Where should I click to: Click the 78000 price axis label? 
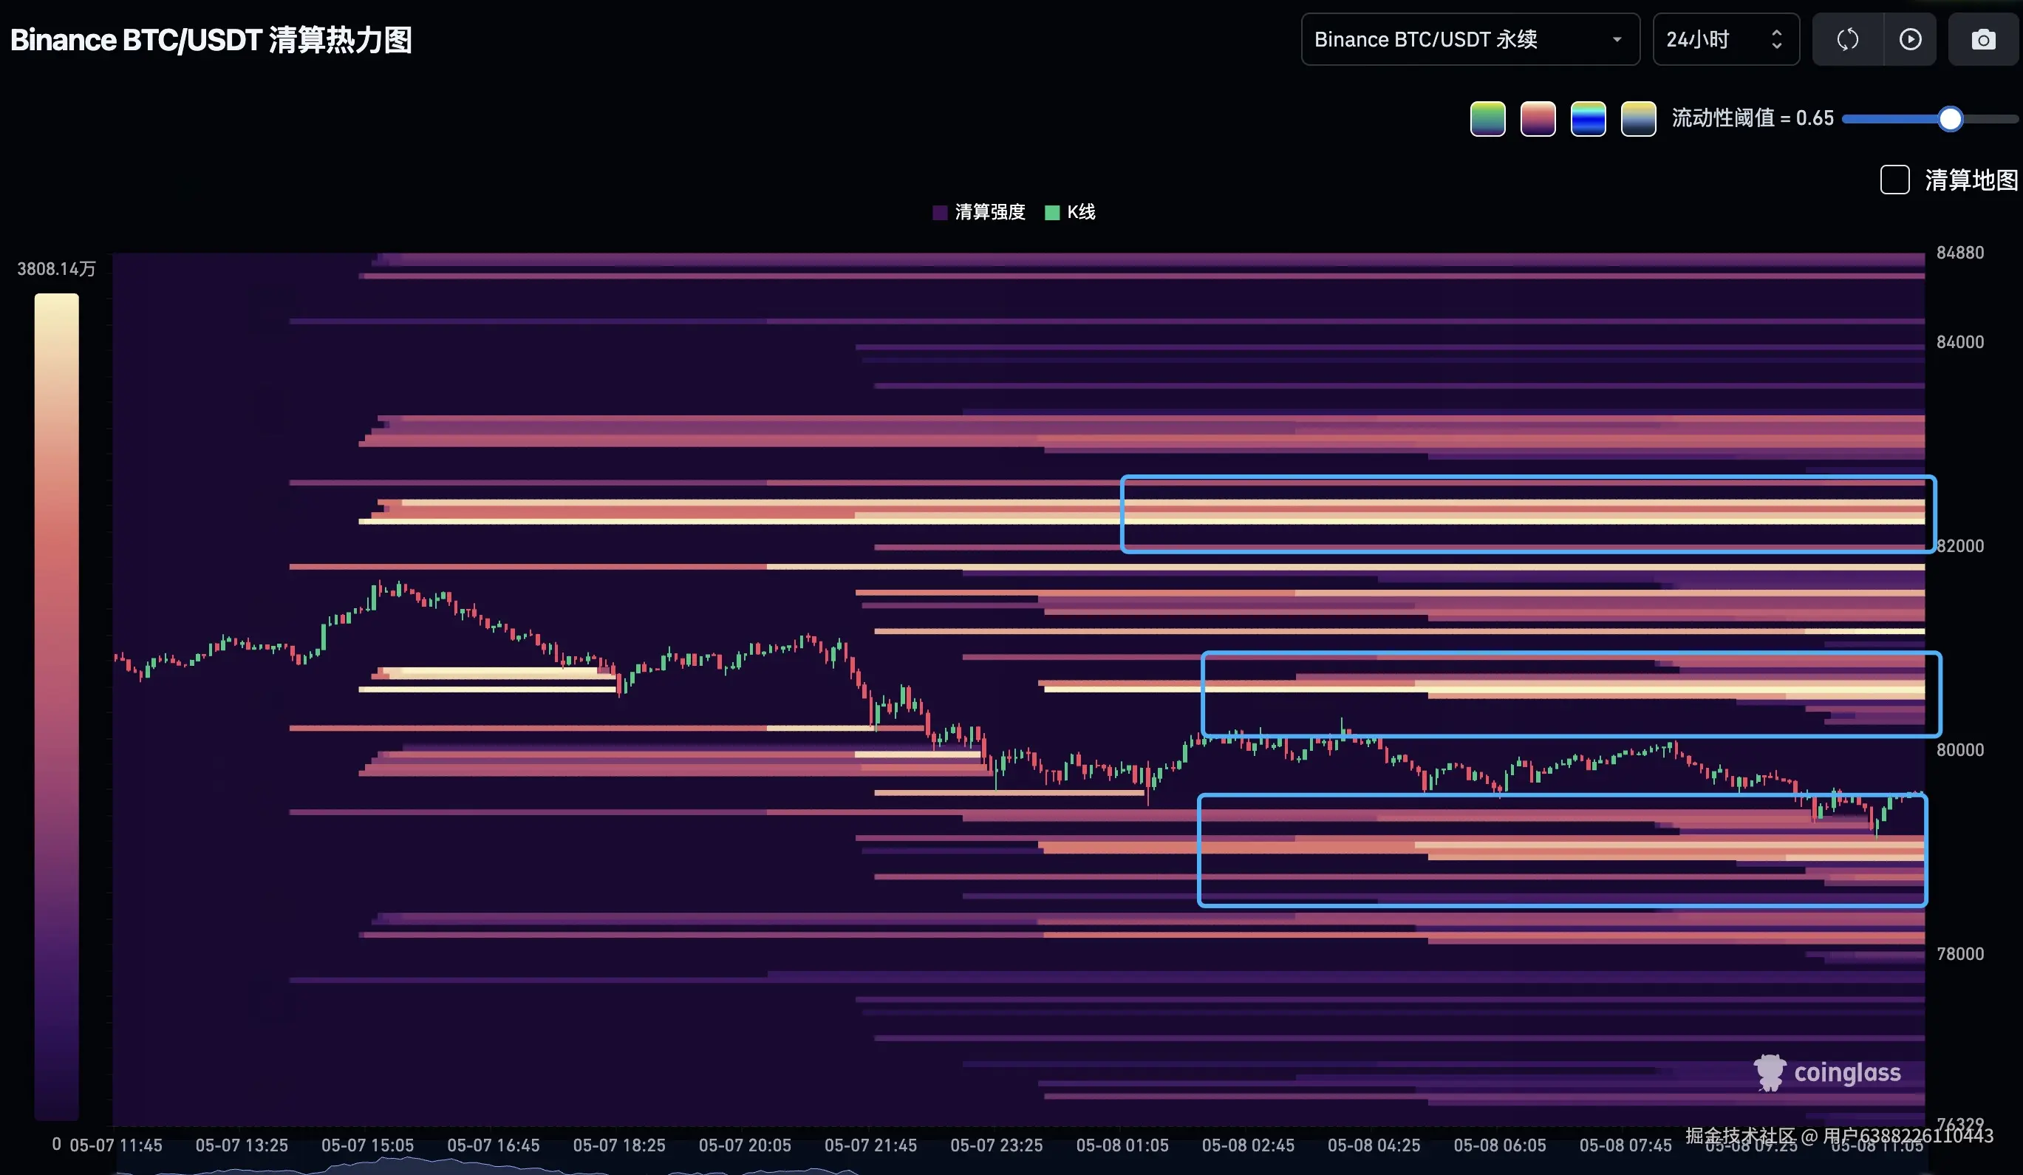coord(1960,954)
